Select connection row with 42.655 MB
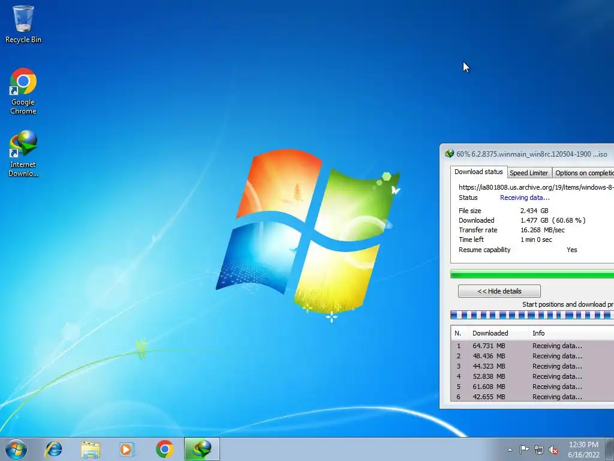614x461 pixels. click(x=532, y=397)
